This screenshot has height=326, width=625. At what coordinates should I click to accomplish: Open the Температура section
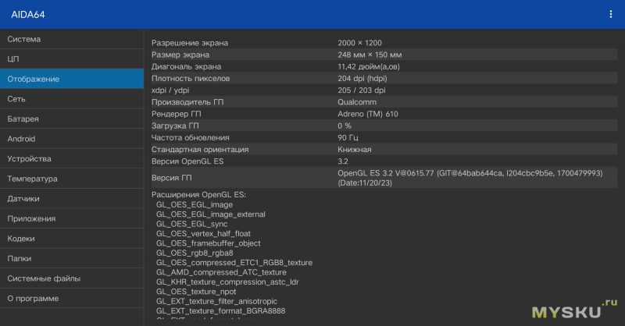tap(72, 179)
